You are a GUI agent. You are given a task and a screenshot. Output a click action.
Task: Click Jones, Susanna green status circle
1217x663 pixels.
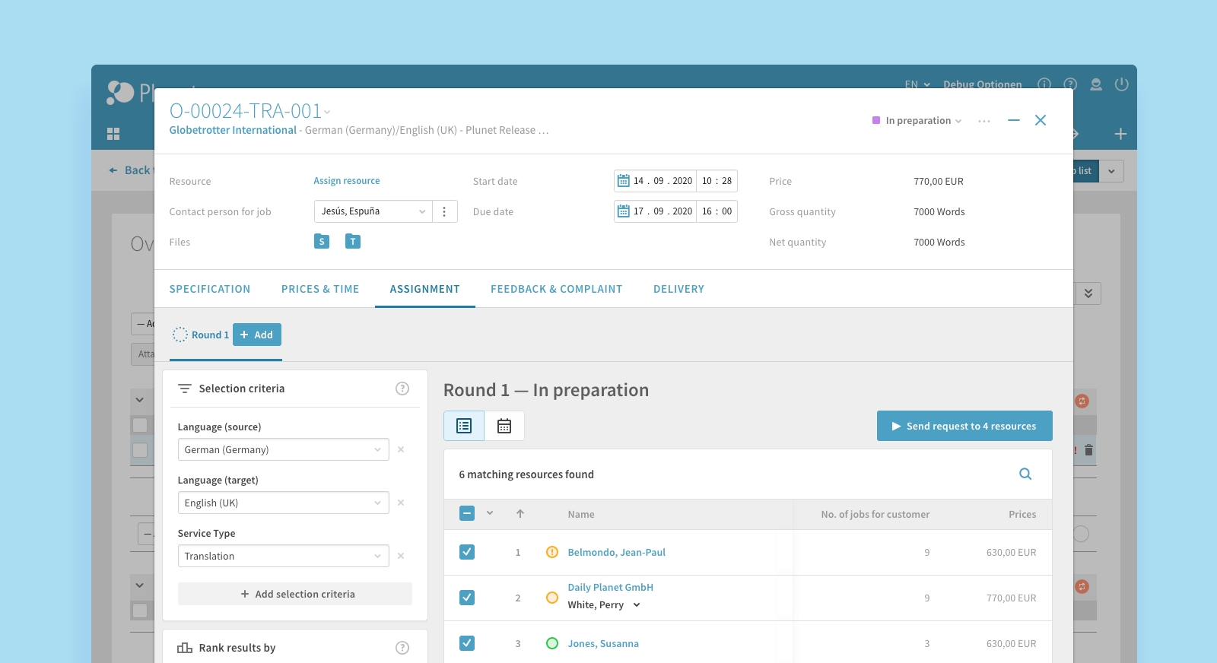552,643
